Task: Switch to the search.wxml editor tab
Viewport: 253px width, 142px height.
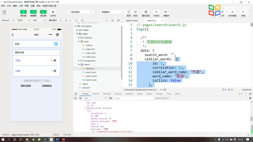Action: click(x=132, y=21)
